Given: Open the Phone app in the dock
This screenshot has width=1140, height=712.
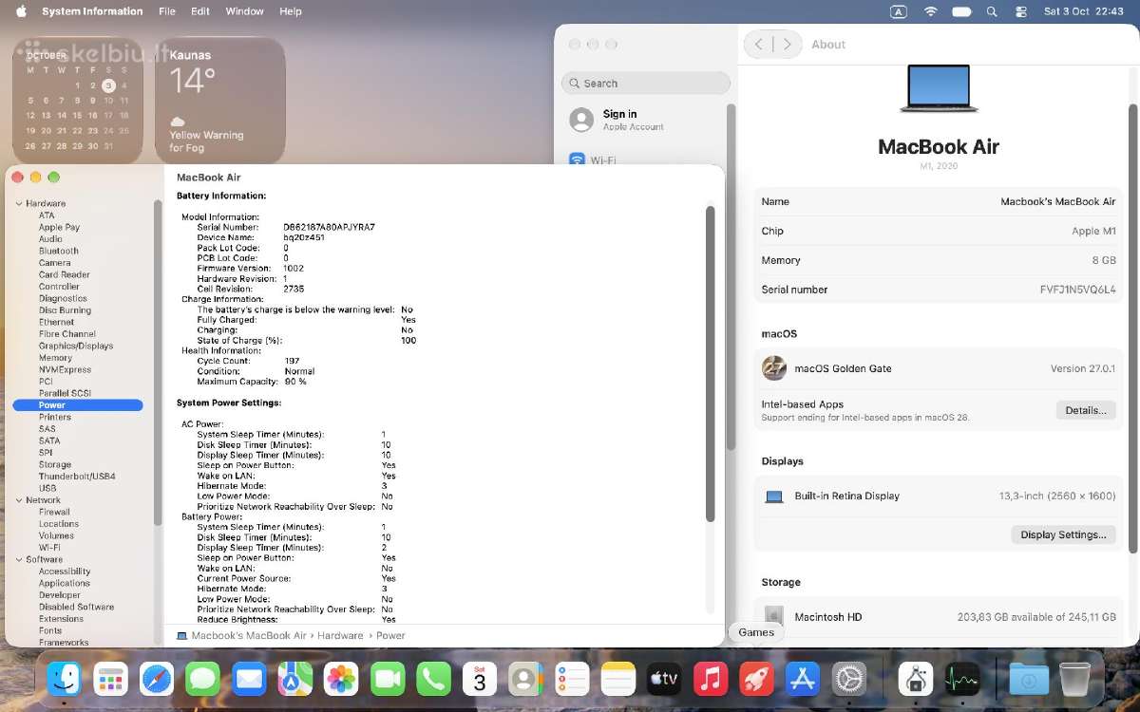Looking at the screenshot, I should click(x=433, y=679).
